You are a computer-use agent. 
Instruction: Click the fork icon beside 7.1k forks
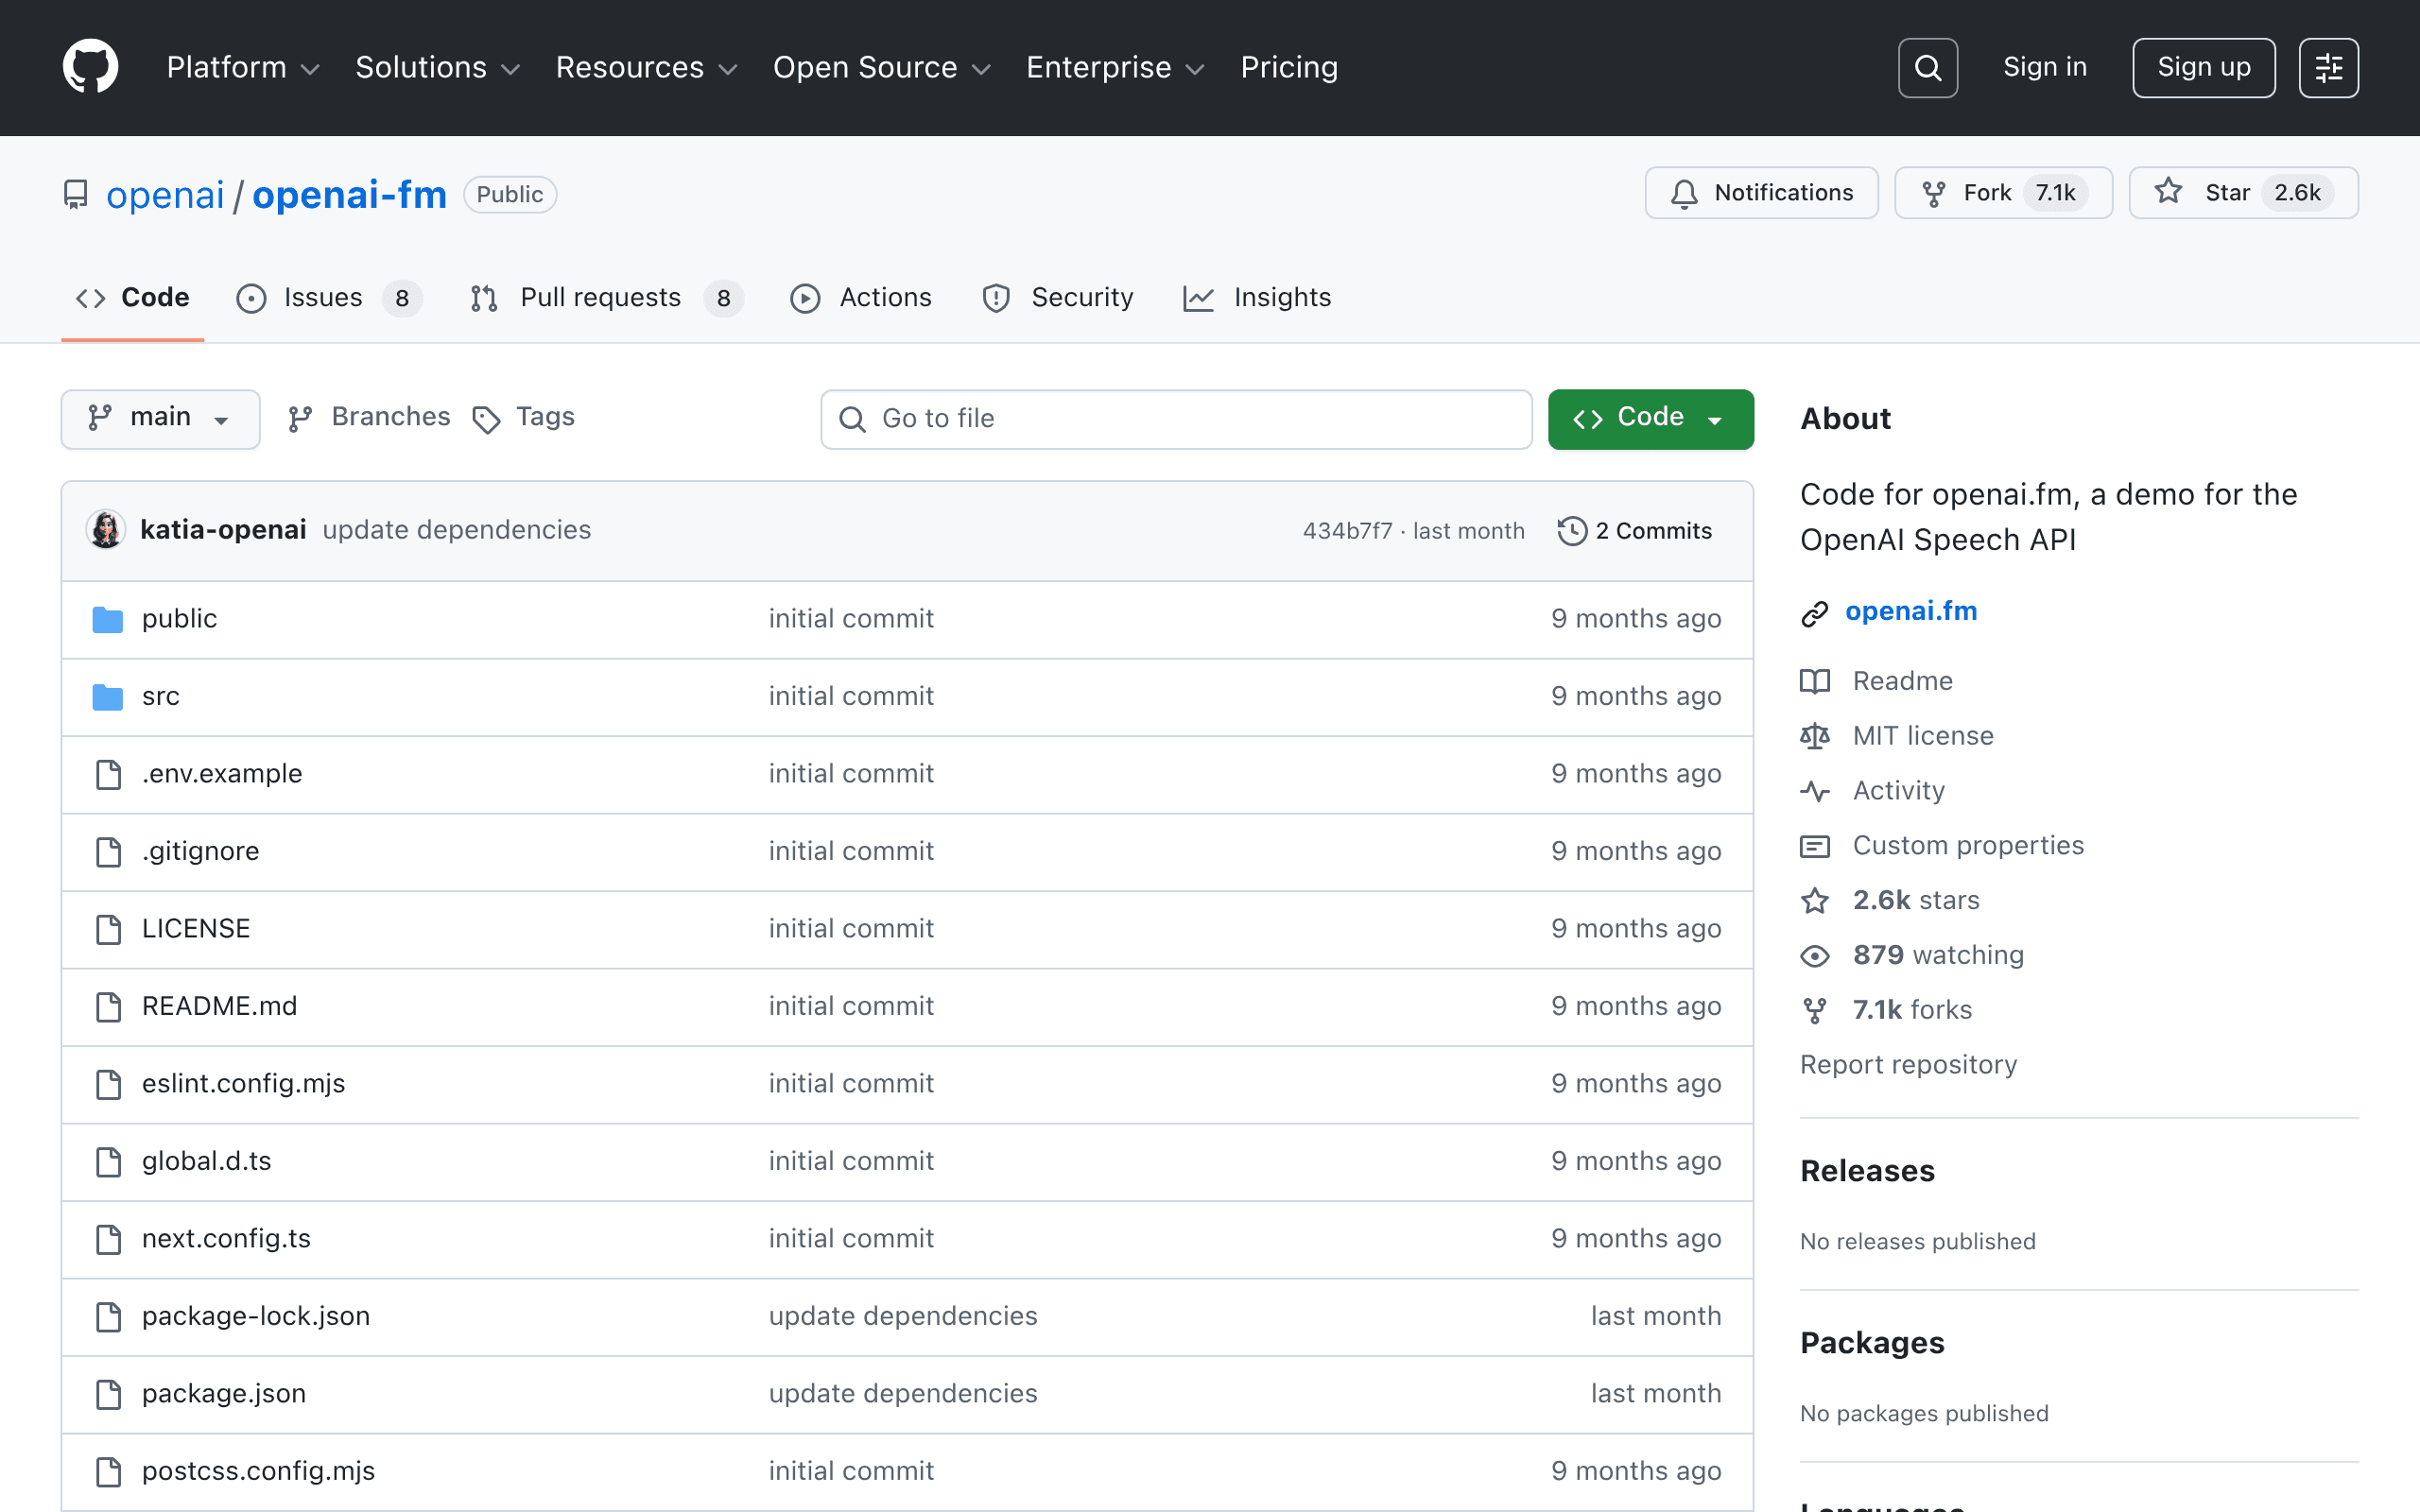coord(1814,1011)
